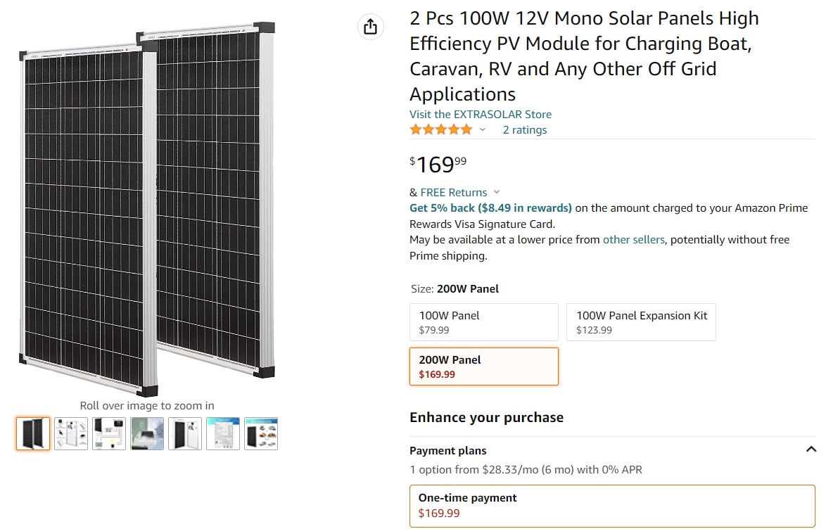
Task: Visit the EXTRASOLAR Store link
Action: tap(481, 114)
